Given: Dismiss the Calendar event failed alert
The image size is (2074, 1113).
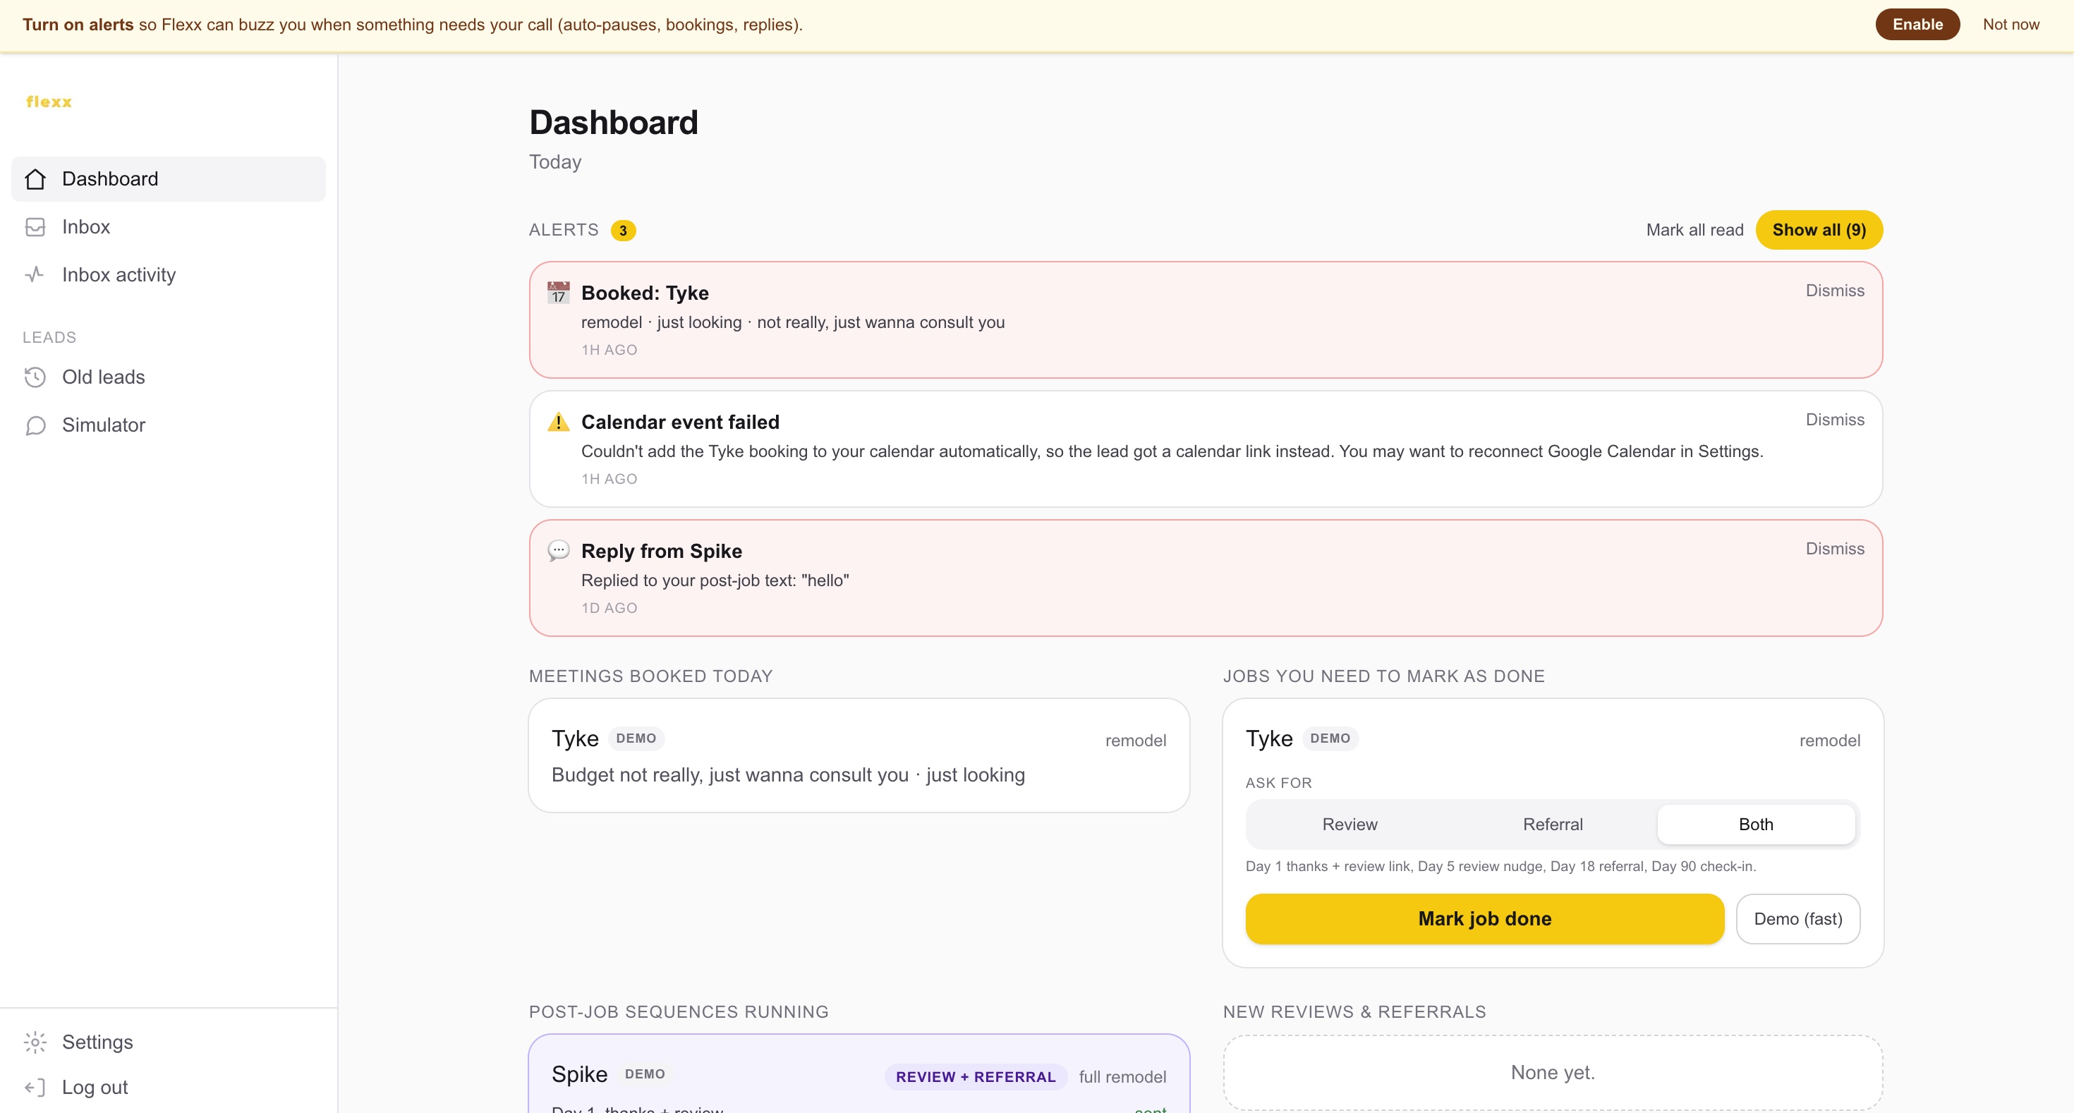Looking at the screenshot, I should [1835, 419].
